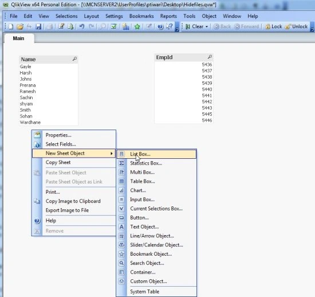Open the Selections menu
The width and height of the screenshot is (315, 297).
[x=66, y=16]
